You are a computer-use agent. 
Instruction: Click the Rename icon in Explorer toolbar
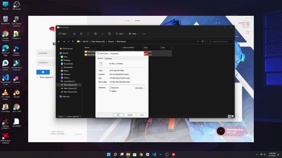(95, 34)
